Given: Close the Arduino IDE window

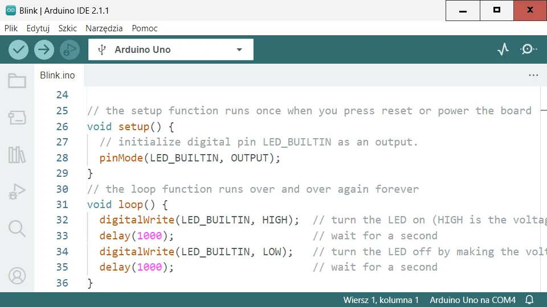Looking at the screenshot, I should click(x=530, y=10).
